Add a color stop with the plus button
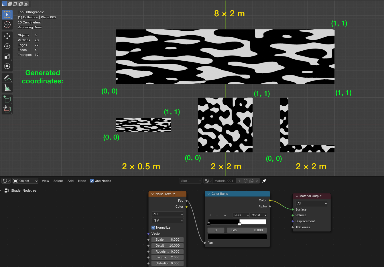The height and width of the screenshot is (267, 384). coord(210,215)
